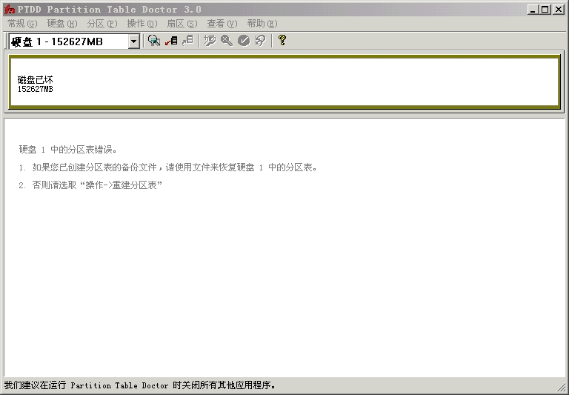Image resolution: width=569 pixels, height=395 pixels.
Task: Maximize the Partition Table Doctor window
Action: [x=545, y=10]
